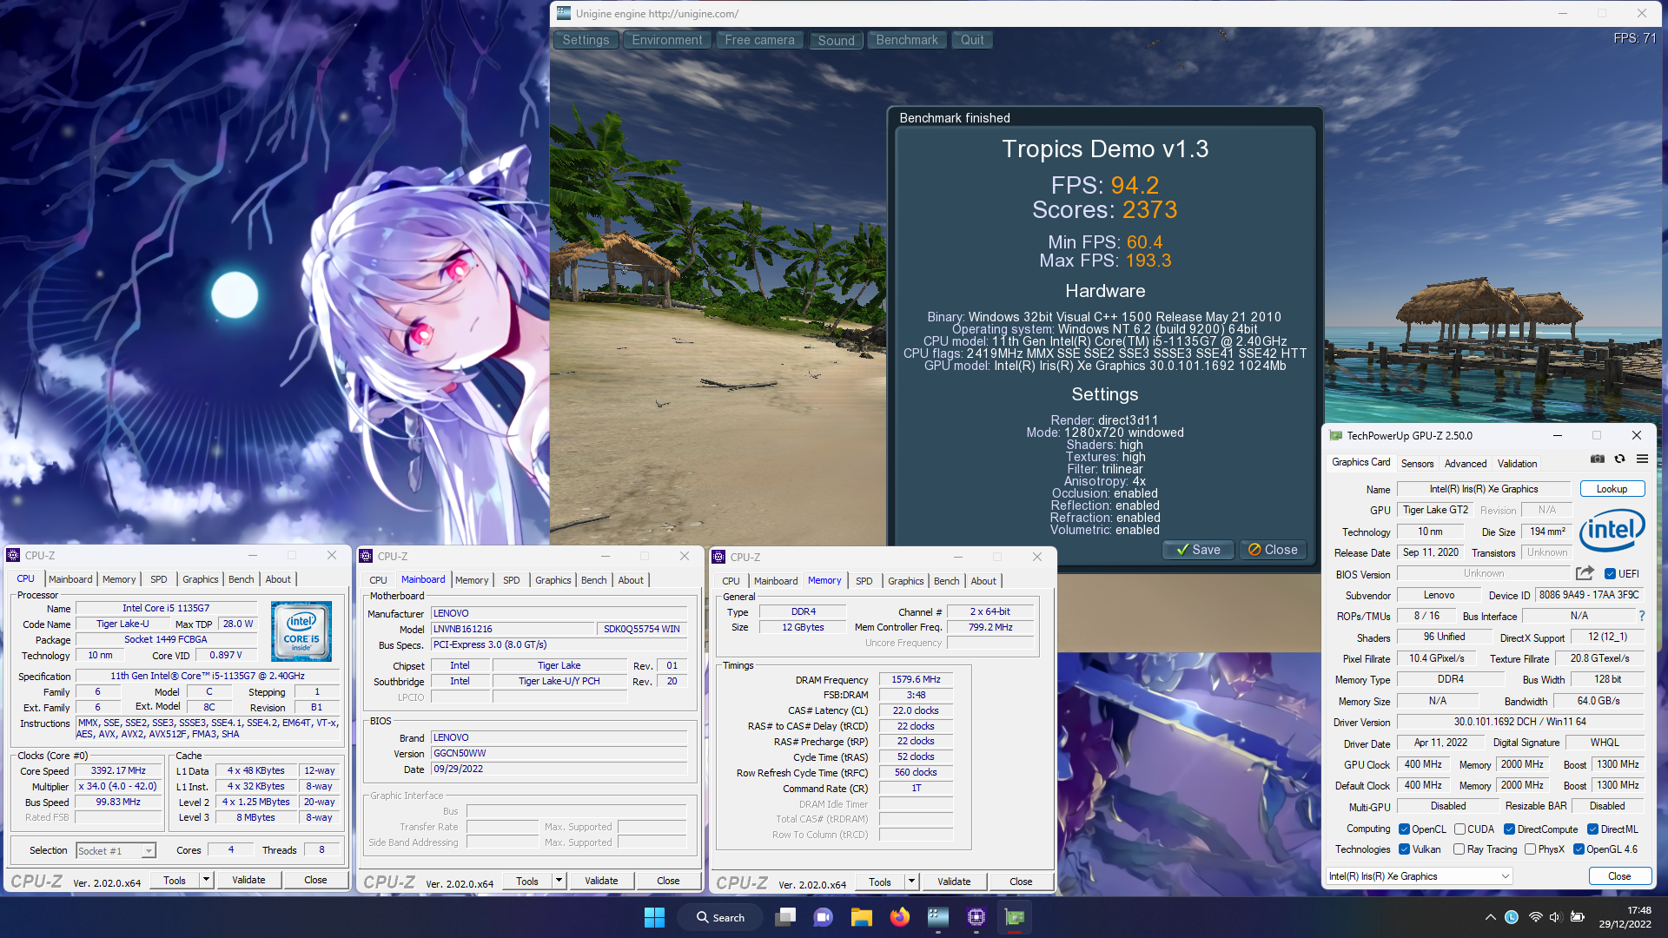
Task: Click the Windows Start button
Action: pos(654,917)
